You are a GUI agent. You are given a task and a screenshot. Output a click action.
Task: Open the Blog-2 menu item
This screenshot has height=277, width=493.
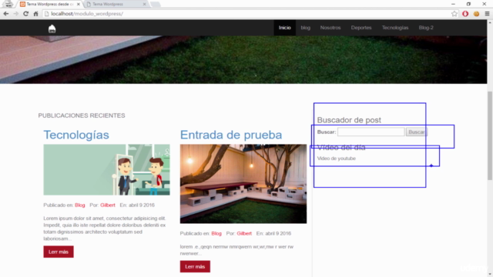point(426,28)
